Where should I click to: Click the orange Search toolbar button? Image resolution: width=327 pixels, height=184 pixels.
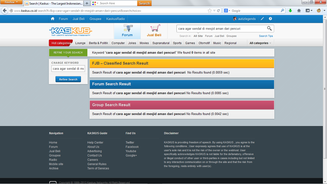coord(144,3)
